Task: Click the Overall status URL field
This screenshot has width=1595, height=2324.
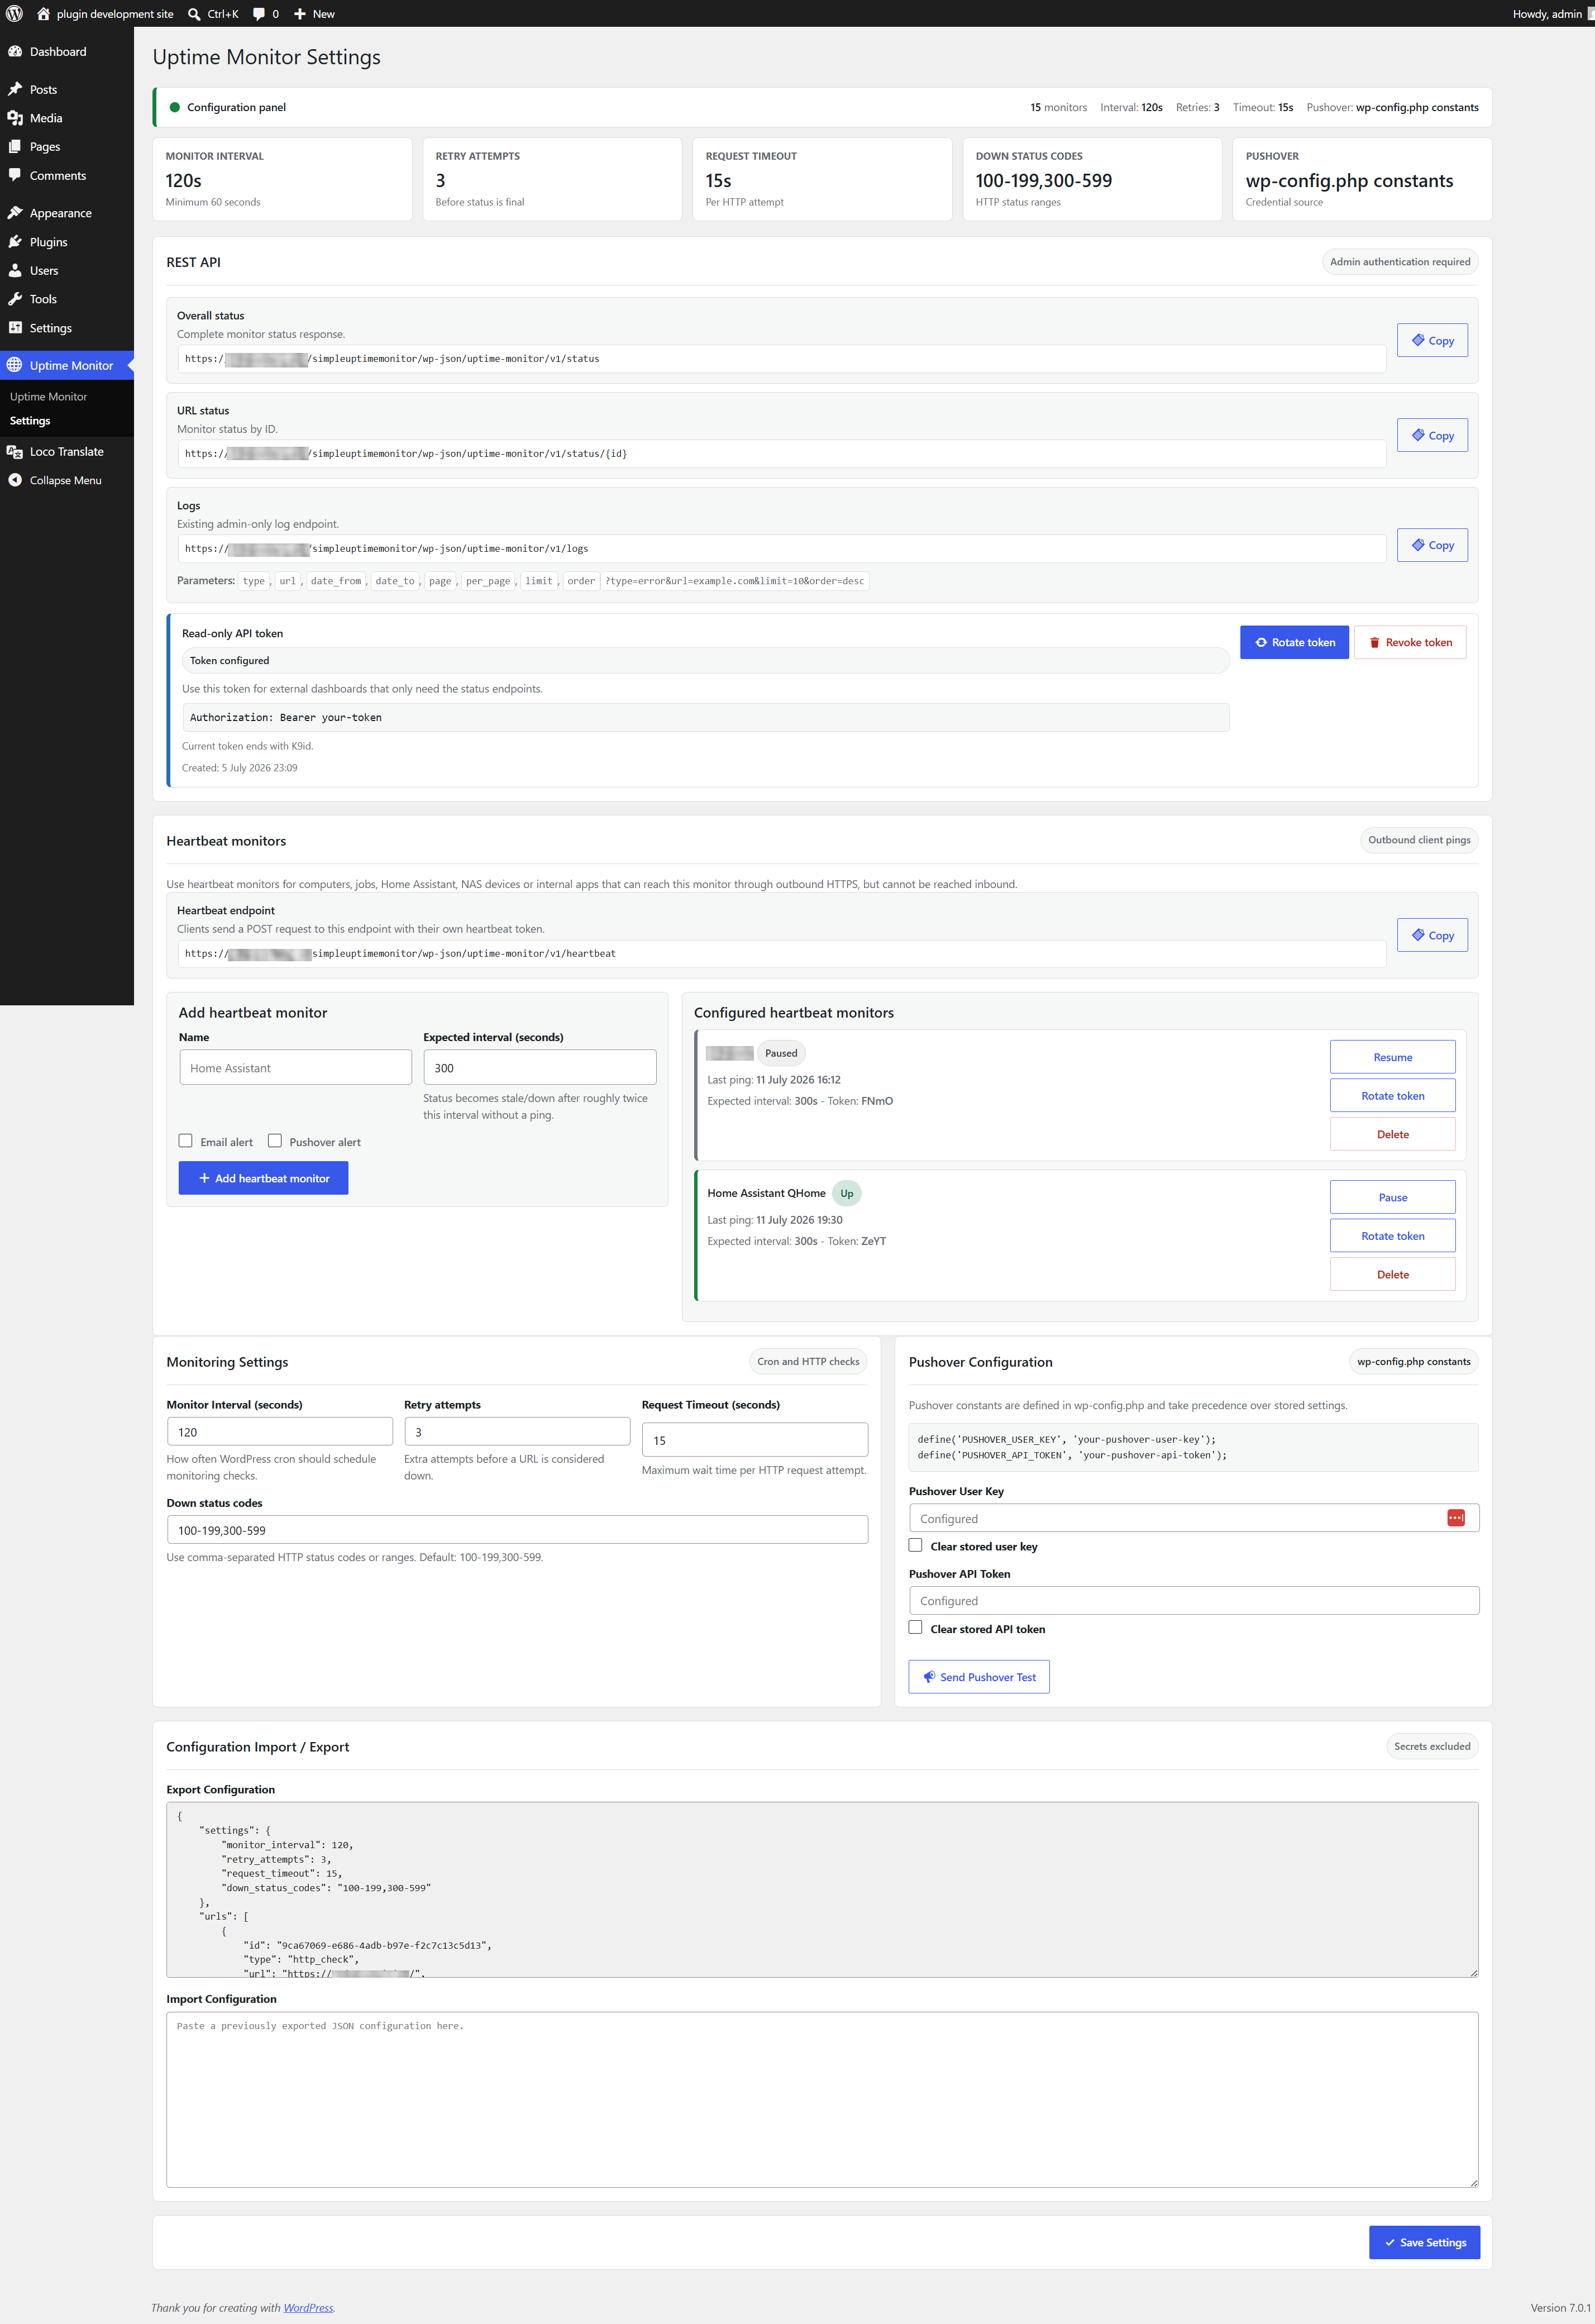Action: click(782, 359)
